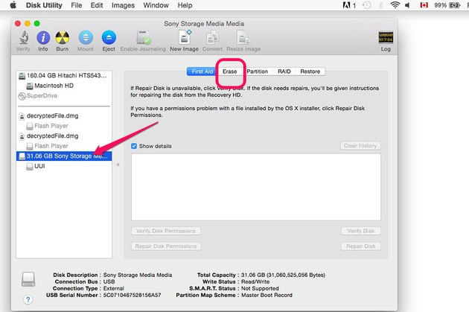Open the Log viewer icon
This screenshot has height=312, width=469.
pyautogui.click(x=385, y=38)
